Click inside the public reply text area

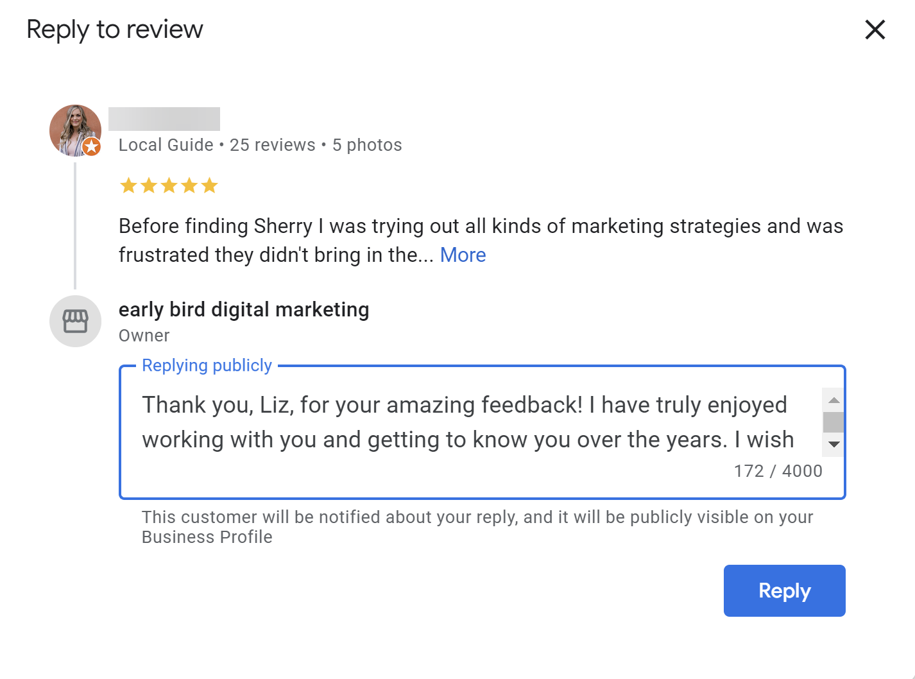click(449, 424)
